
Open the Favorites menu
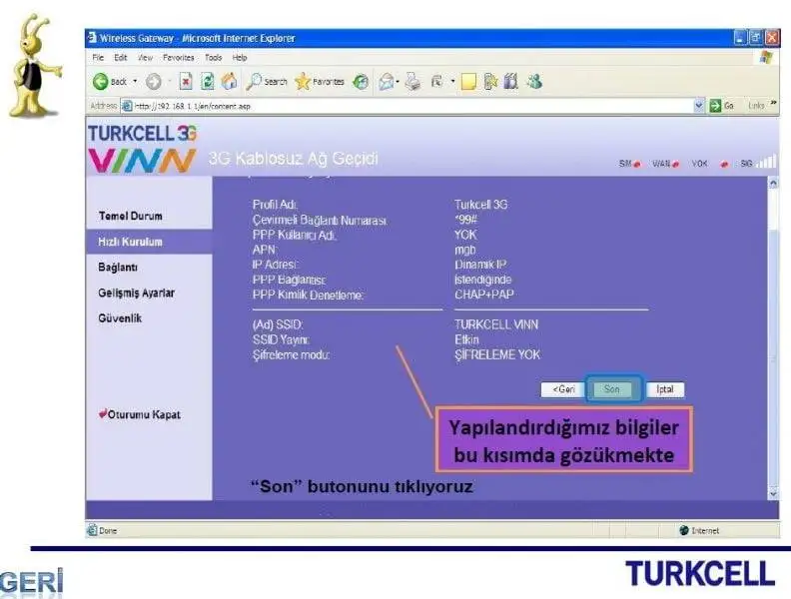click(x=179, y=58)
